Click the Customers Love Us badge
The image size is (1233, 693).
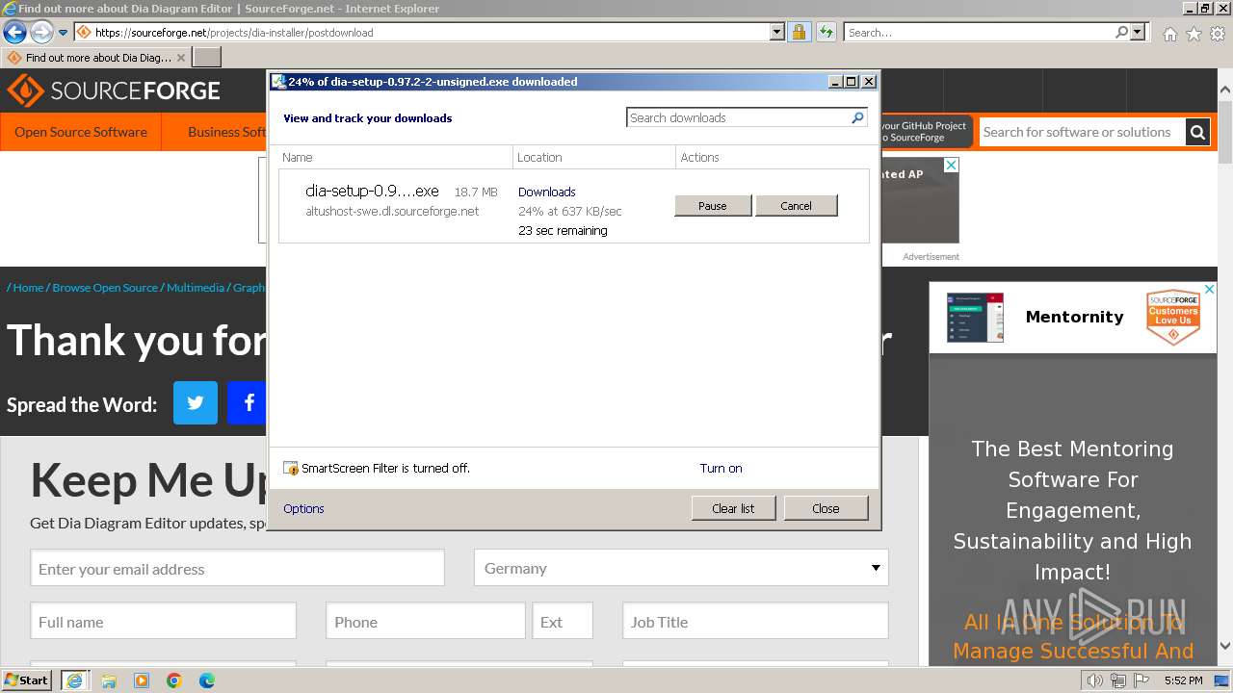[x=1173, y=317]
